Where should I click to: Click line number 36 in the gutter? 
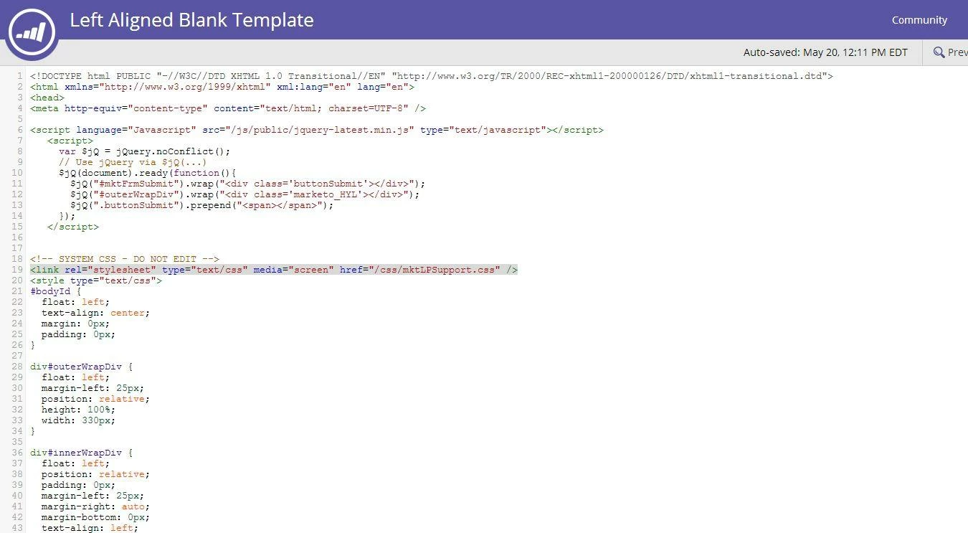click(x=17, y=453)
